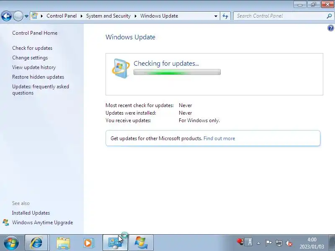Click the red tray icon by language bar
The height and width of the screenshot is (251, 335).
(240, 242)
